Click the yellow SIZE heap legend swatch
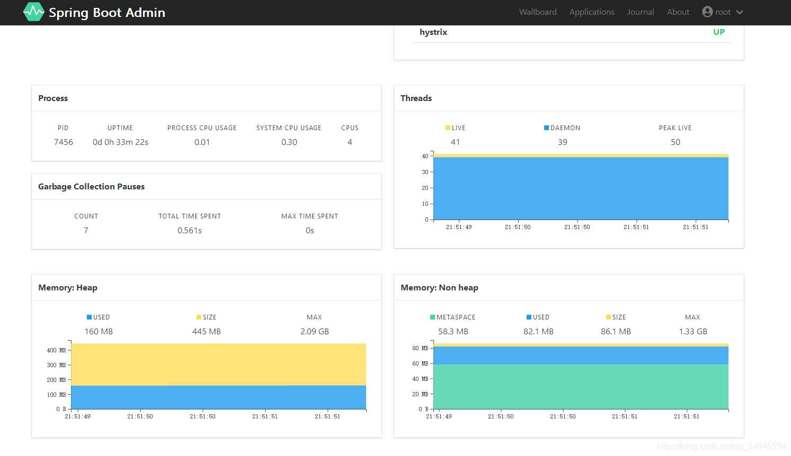The height and width of the screenshot is (456, 791). coord(199,317)
